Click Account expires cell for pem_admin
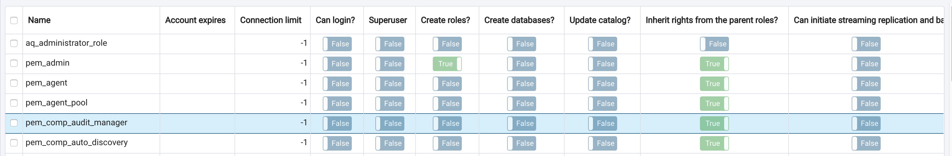Viewport: 952px width, 156px height. 197,63
